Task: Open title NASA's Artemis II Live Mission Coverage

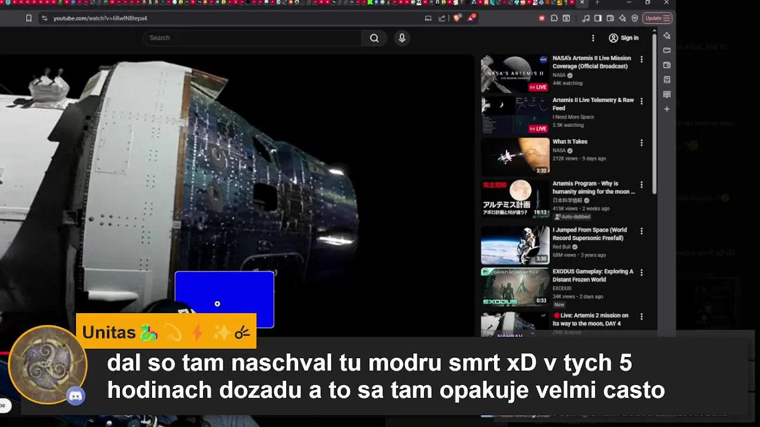Action: 591,62
